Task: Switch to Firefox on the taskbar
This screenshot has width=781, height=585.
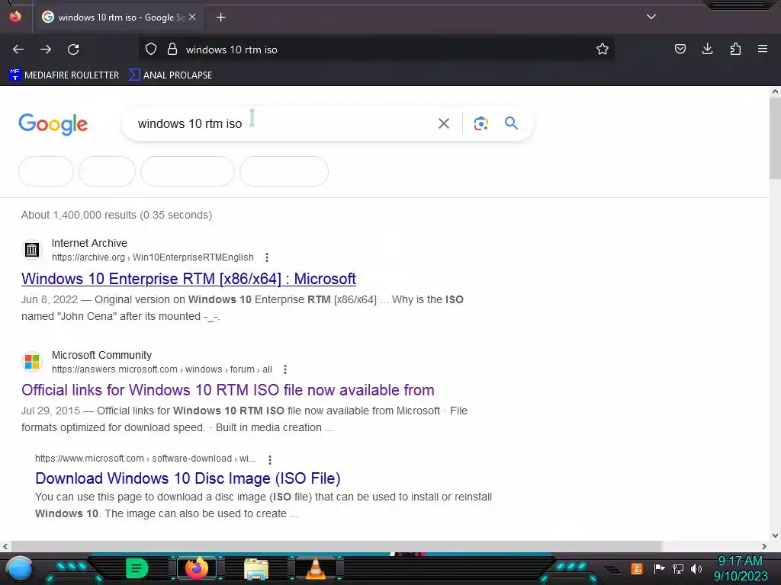Action: click(197, 568)
